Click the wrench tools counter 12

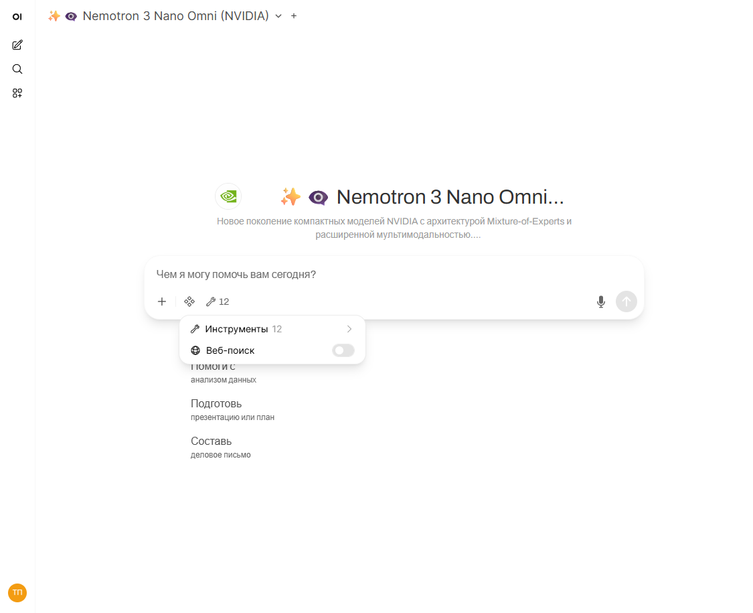pos(218,301)
